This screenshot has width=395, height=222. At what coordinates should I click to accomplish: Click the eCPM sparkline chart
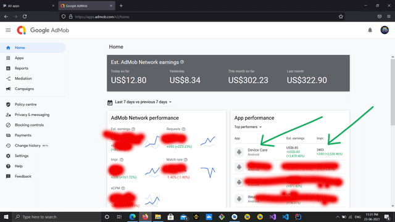(x=152, y=200)
